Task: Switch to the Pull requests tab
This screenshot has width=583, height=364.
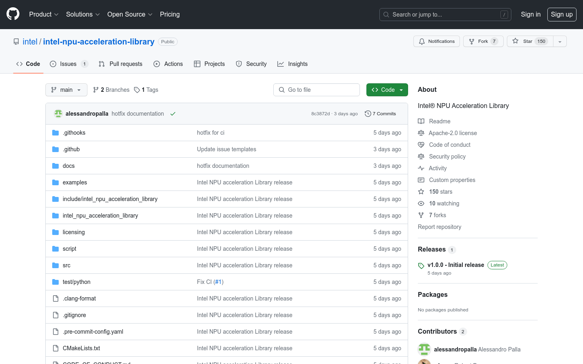Action: 120,64
